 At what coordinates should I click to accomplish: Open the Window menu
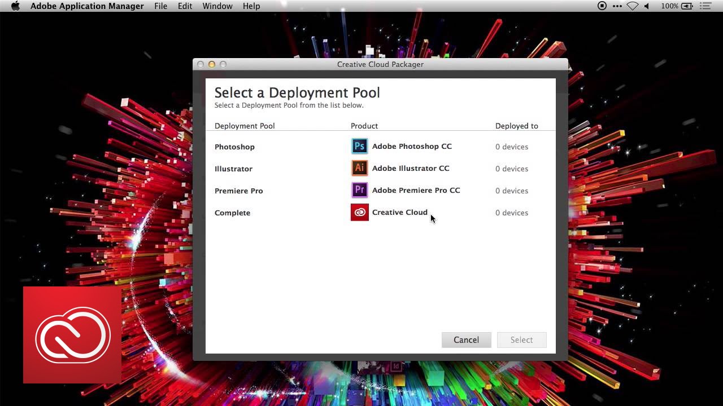[217, 6]
